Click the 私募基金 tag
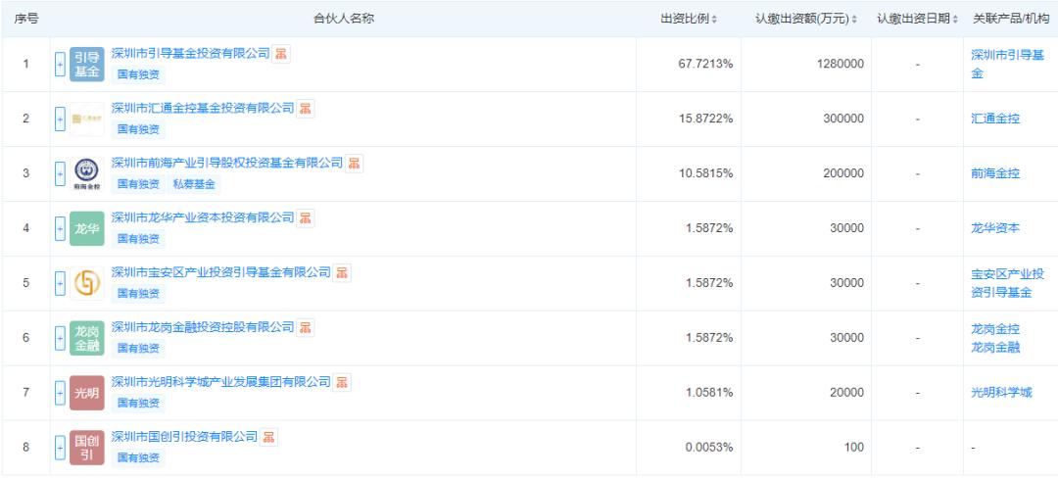 click(194, 184)
